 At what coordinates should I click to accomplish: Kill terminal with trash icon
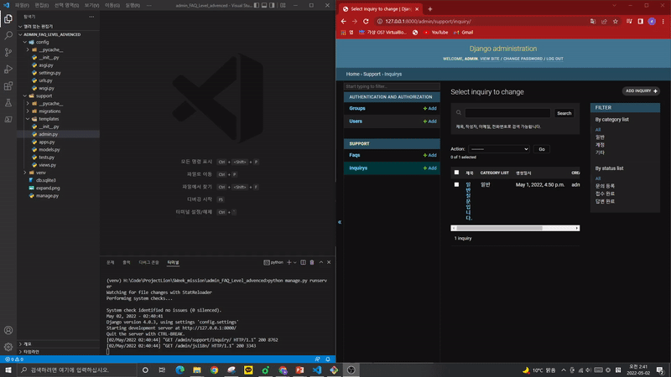312,262
